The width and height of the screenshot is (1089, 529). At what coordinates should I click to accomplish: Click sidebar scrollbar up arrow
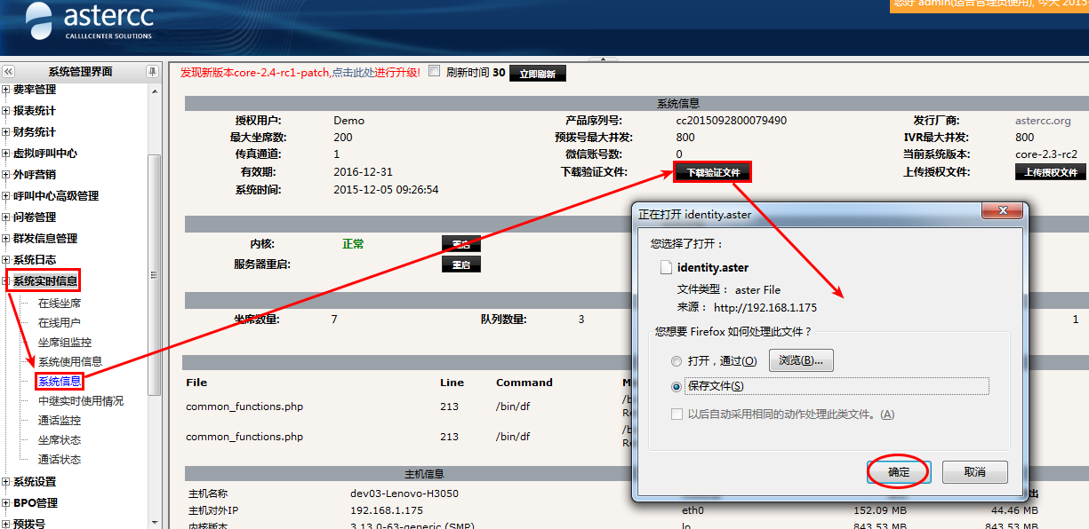click(154, 91)
